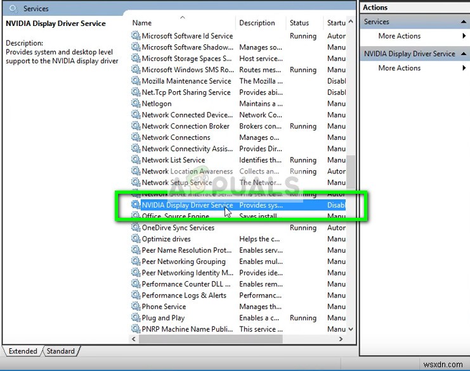Select the Plug and Play row
Image resolution: width=470 pixels, height=371 pixels.
pos(238,318)
